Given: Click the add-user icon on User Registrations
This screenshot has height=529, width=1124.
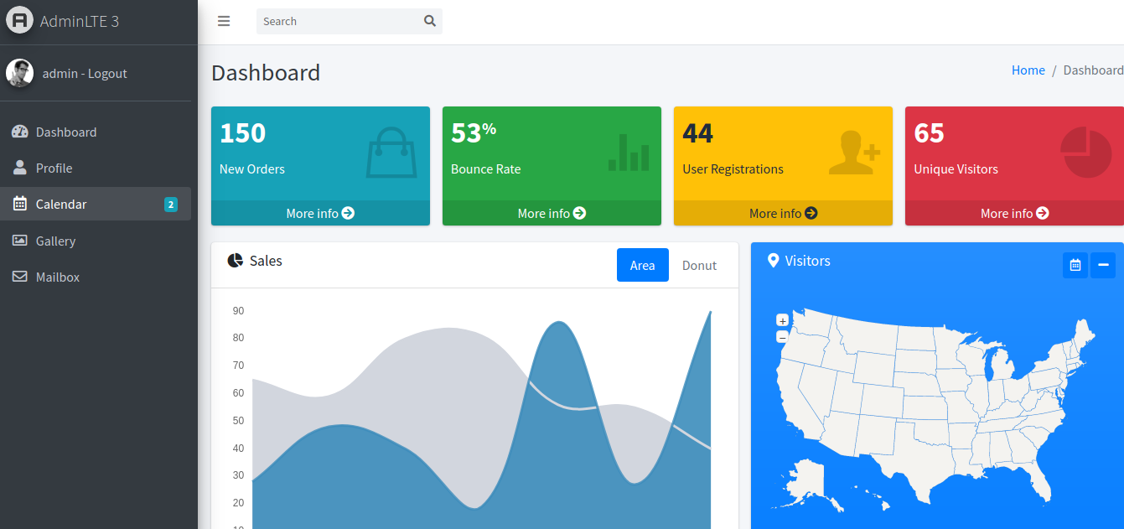Looking at the screenshot, I should pyautogui.click(x=854, y=153).
